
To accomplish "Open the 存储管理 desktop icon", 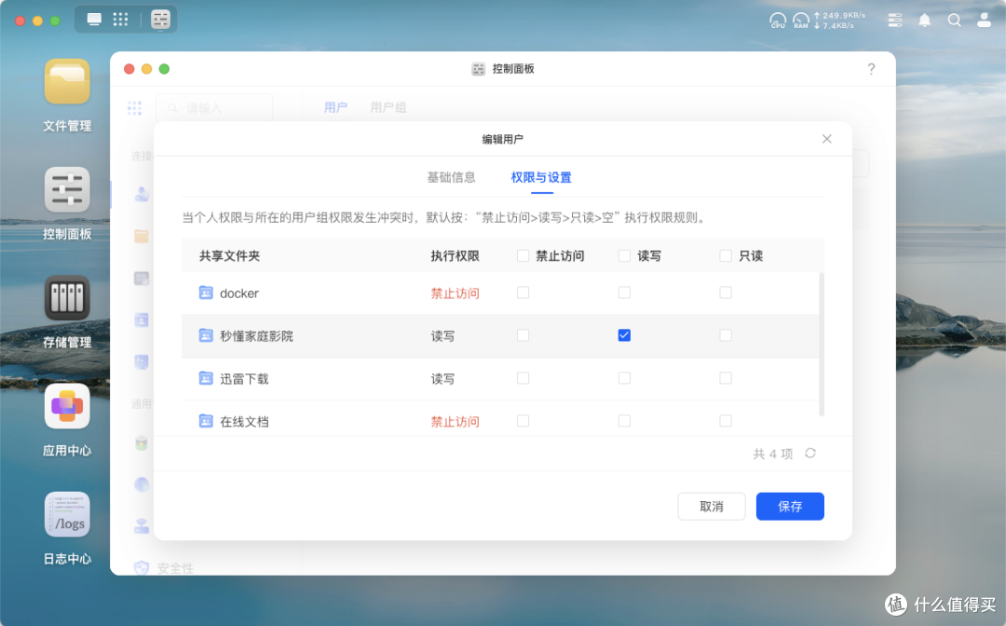I will click(67, 297).
